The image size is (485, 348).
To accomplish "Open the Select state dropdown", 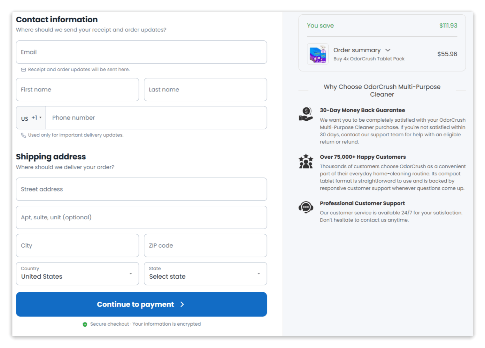I will [x=205, y=274].
